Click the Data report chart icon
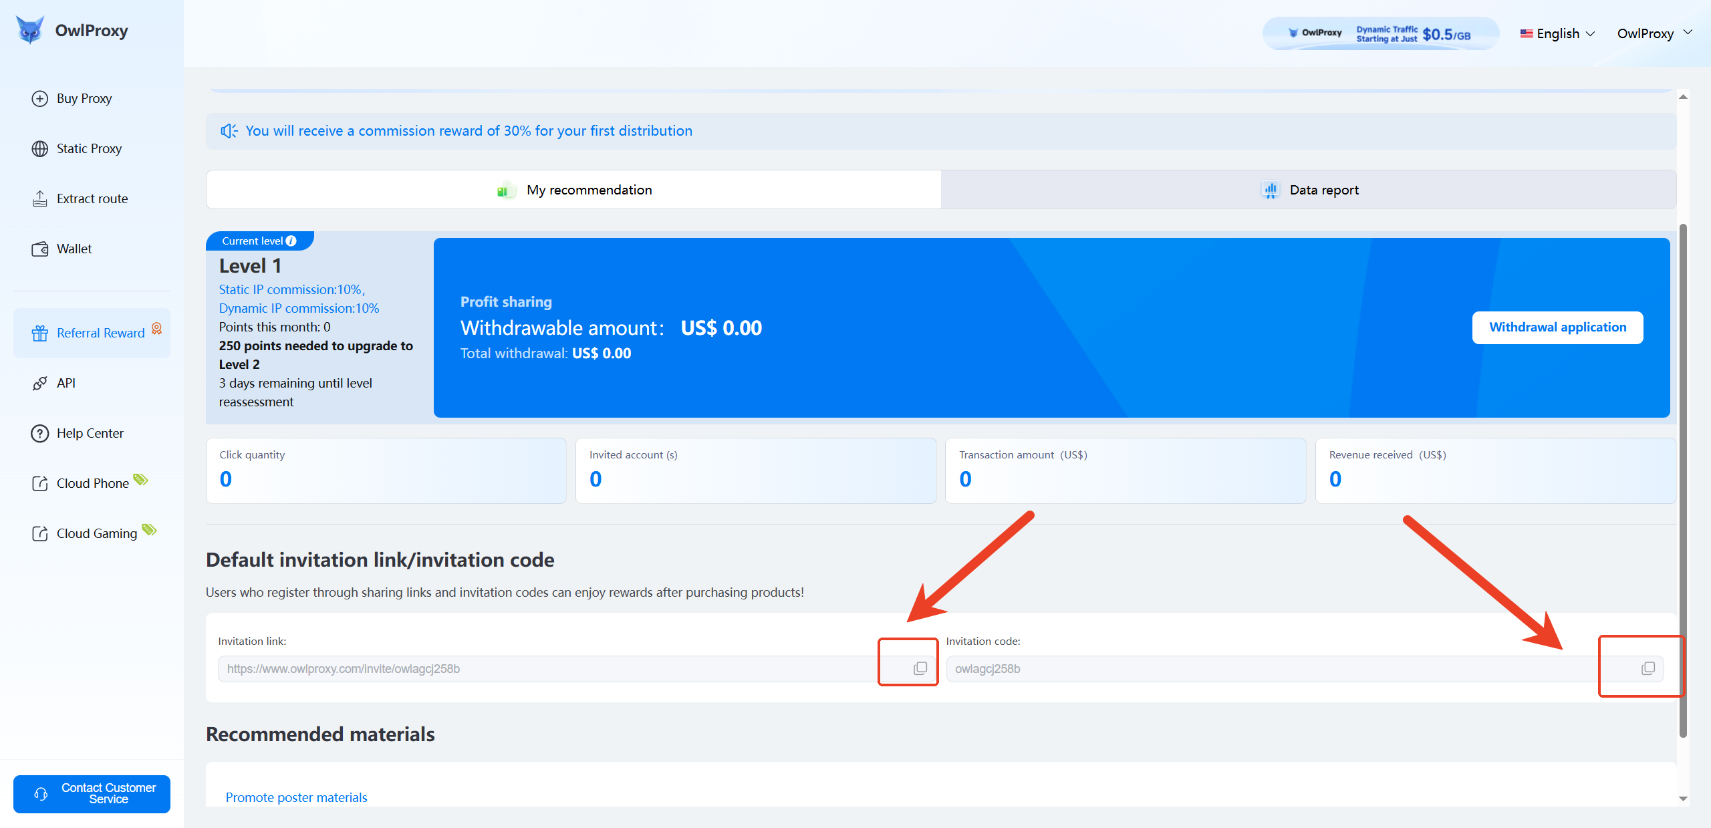 [1270, 190]
